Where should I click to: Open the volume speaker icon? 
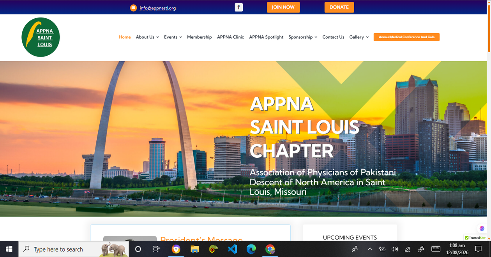(395, 249)
